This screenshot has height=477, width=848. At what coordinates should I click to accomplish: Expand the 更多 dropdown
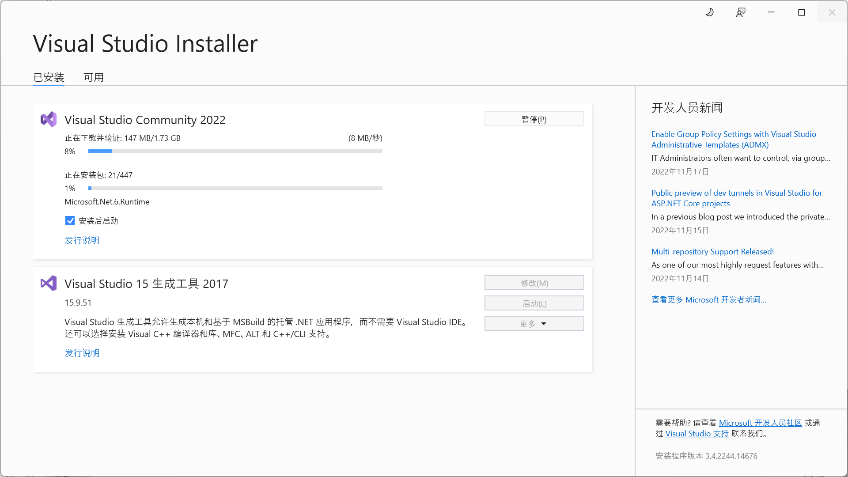coord(534,323)
